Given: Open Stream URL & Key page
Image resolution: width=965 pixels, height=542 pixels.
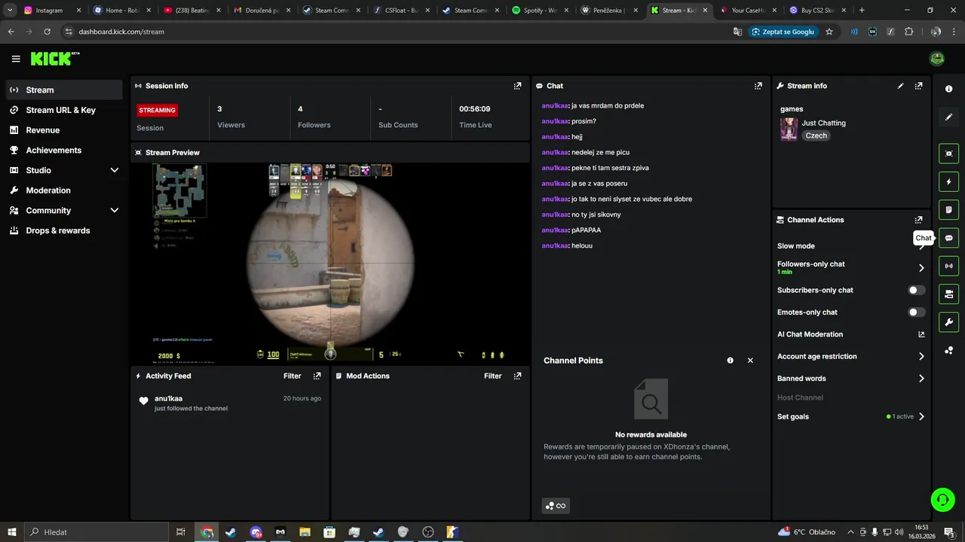Looking at the screenshot, I should (x=64, y=110).
